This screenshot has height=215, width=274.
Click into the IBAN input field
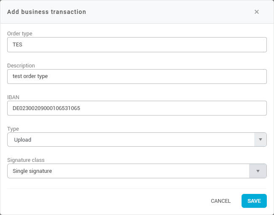(137, 108)
